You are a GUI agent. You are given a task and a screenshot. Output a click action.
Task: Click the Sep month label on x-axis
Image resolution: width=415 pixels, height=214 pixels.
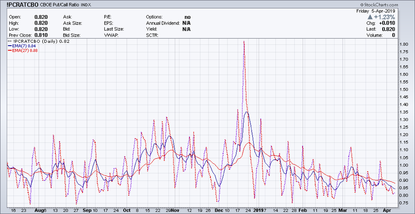coord(87,209)
